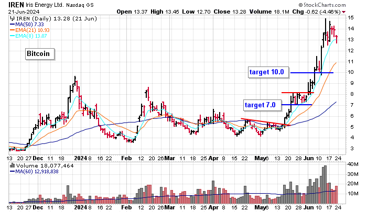This screenshot has width=367, height=212.
Task: Click the IREN ticker symbol title
Action: 16,5
